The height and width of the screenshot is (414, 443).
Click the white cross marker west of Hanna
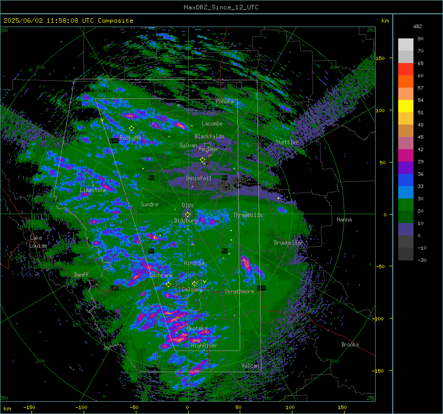(278, 198)
